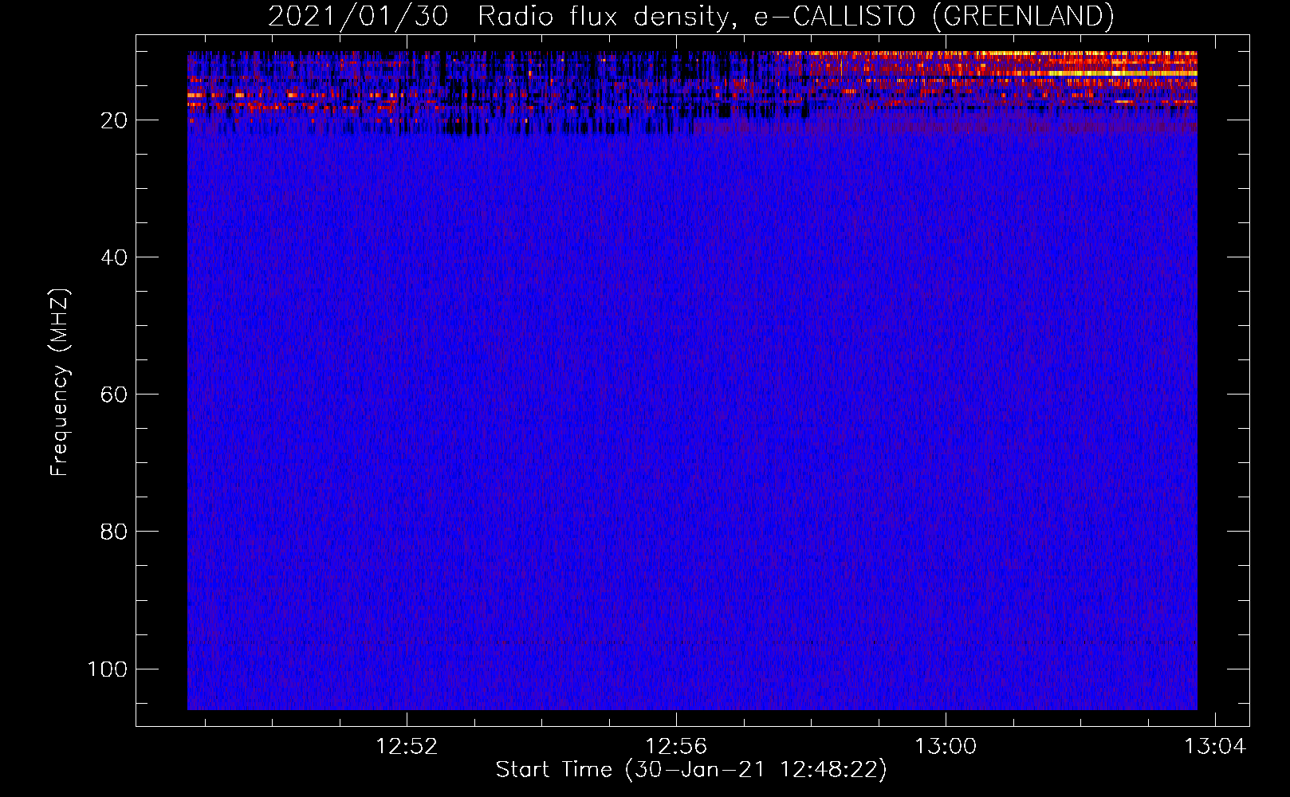The image size is (1290, 797).
Task: Click the 80 MHz frequency tick label
Action: coord(114,532)
